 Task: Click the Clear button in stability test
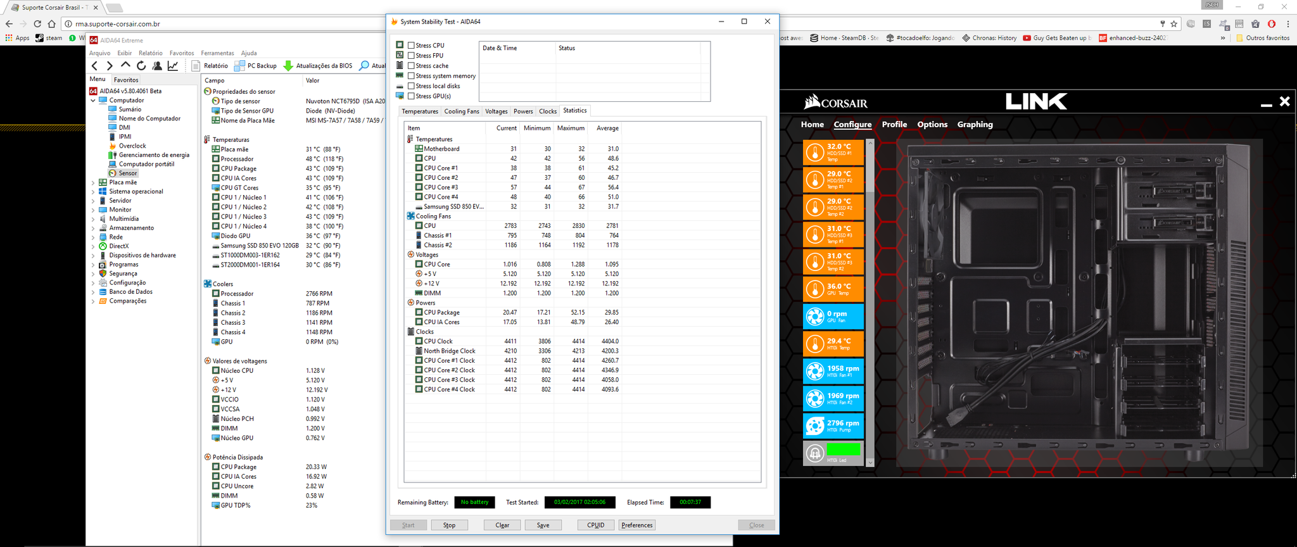point(502,525)
